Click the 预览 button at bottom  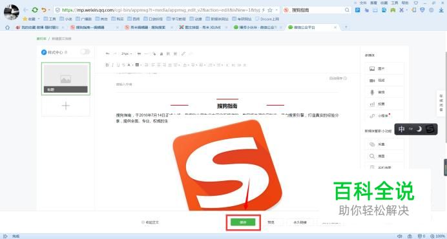271,222
